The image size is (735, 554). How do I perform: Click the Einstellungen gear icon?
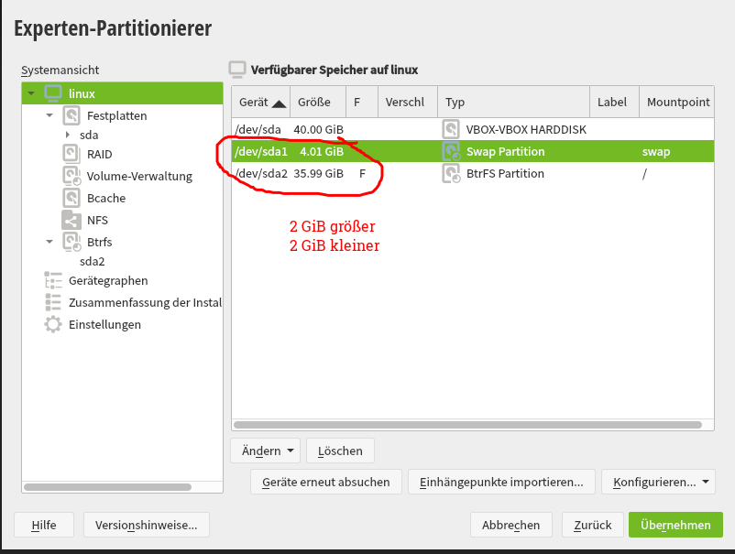[x=53, y=324]
